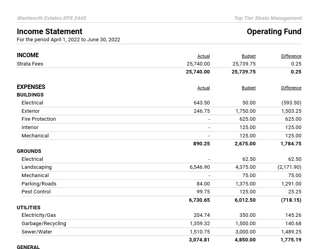Click the Sewer/Water budget value 3,000.00
This screenshot has height=249, width=322.
click(245, 232)
